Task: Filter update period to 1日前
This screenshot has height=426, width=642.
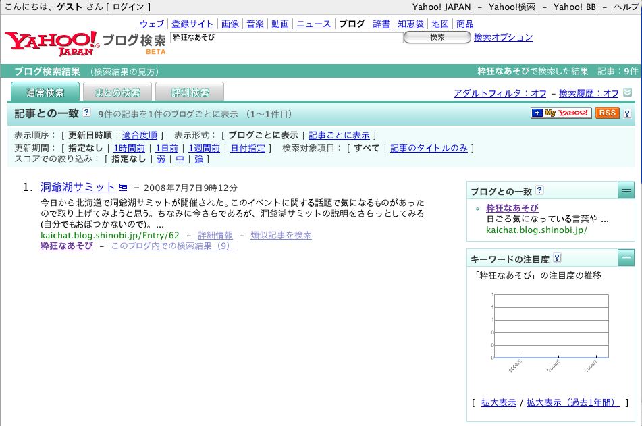Action: coord(167,148)
